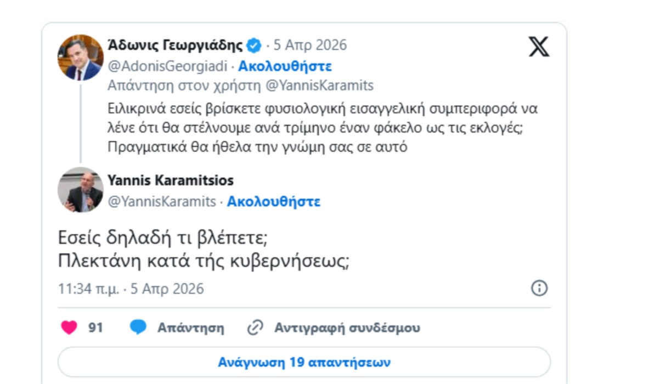
Task: Click the Απάντηση reply label
Action: (x=190, y=328)
